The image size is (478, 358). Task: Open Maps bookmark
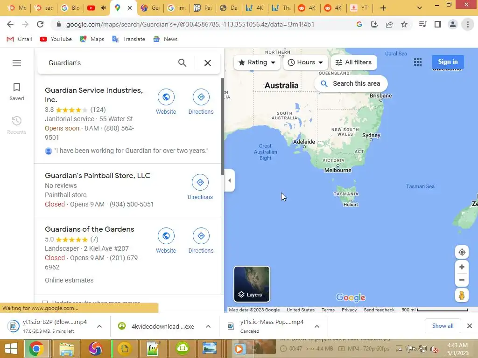point(92,39)
